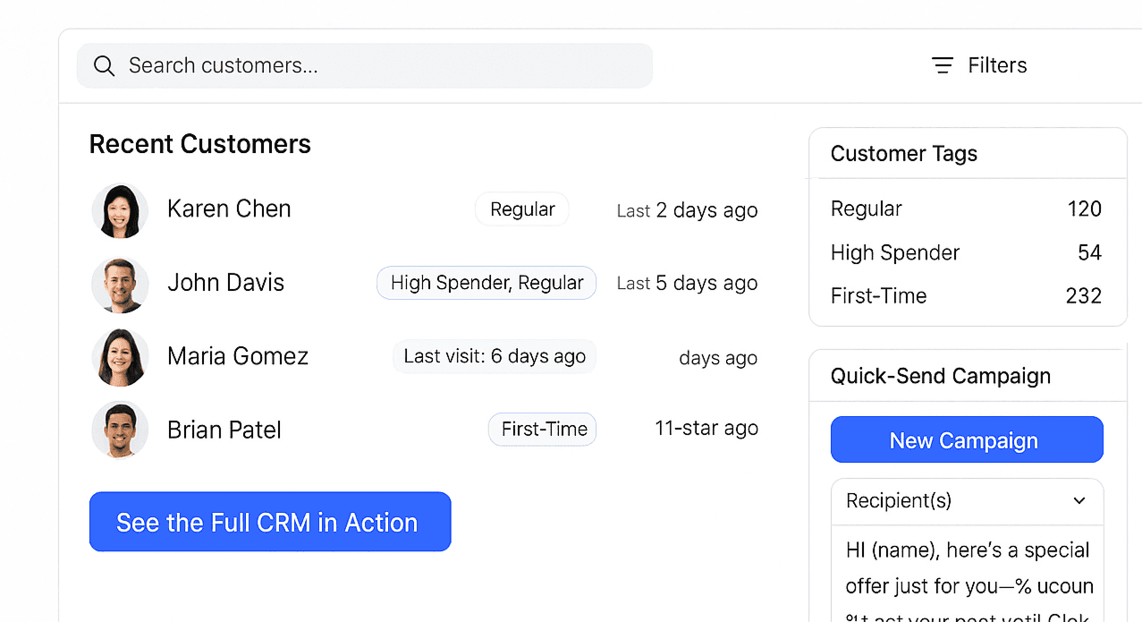Open the Quick-Send Campaign section
The image size is (1142, 622).
pos(940,376)
